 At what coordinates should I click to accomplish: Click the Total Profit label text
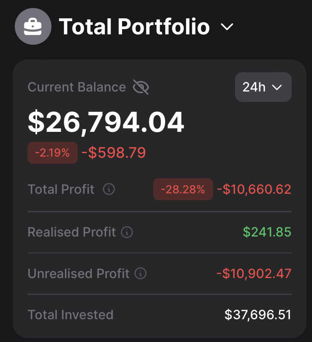(x=61, y=189)
